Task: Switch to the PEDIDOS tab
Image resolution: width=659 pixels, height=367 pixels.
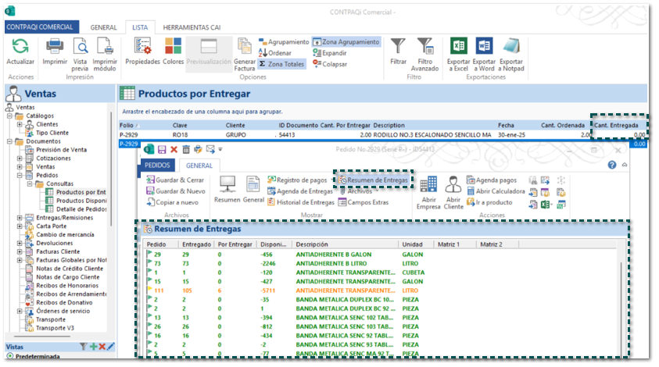Action: coord(157,166)
